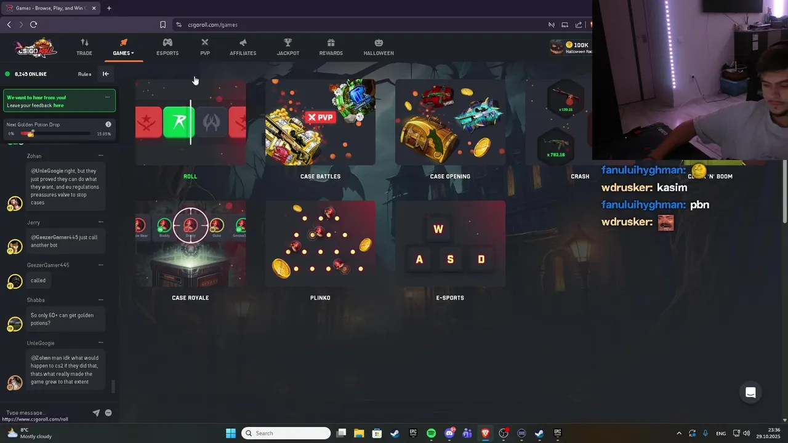Click the chat panel scrollbar
The width and height of the screenshot is (788, 443).
(113, 386)
